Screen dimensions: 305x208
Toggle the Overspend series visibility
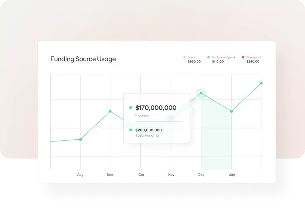253,57
